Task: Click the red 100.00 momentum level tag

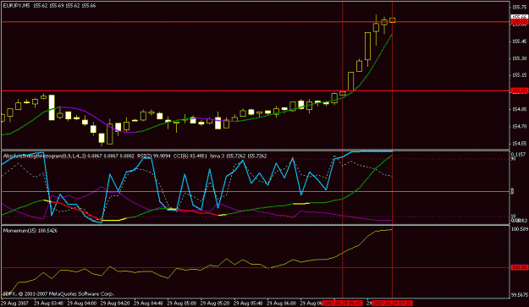Action: [x=519, y=267]
